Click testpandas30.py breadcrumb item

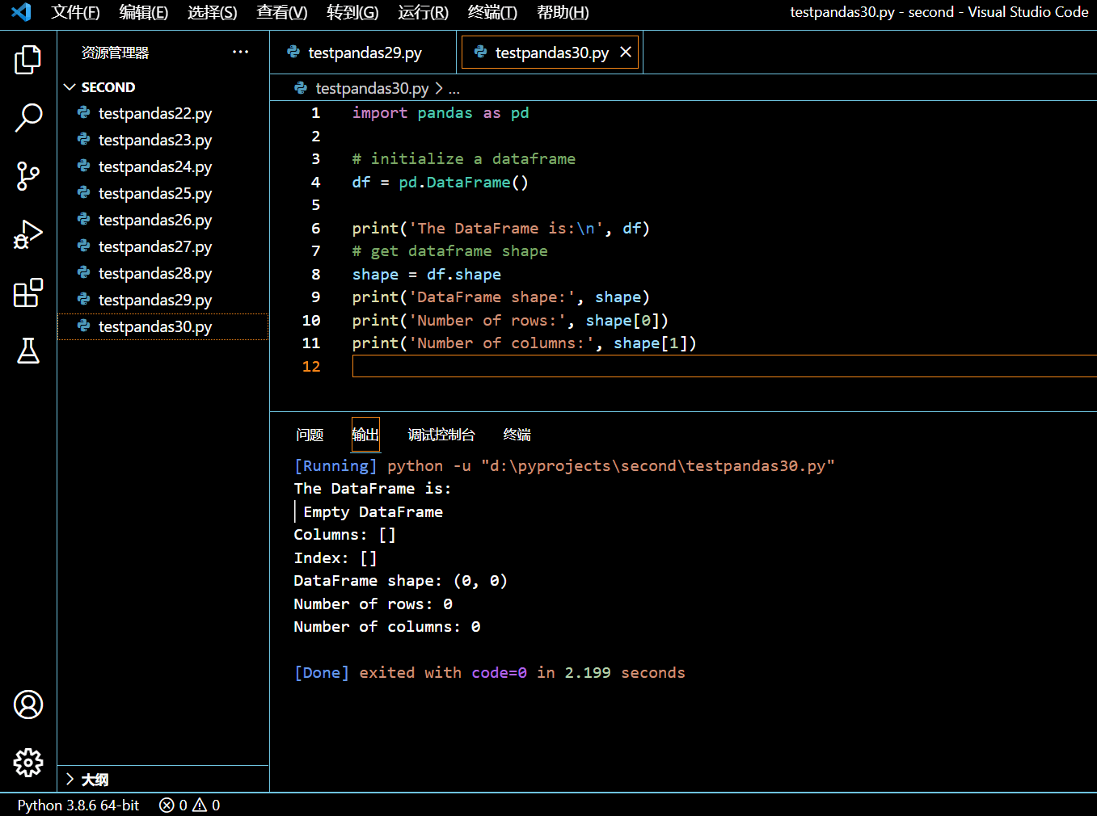pos(372,88)
